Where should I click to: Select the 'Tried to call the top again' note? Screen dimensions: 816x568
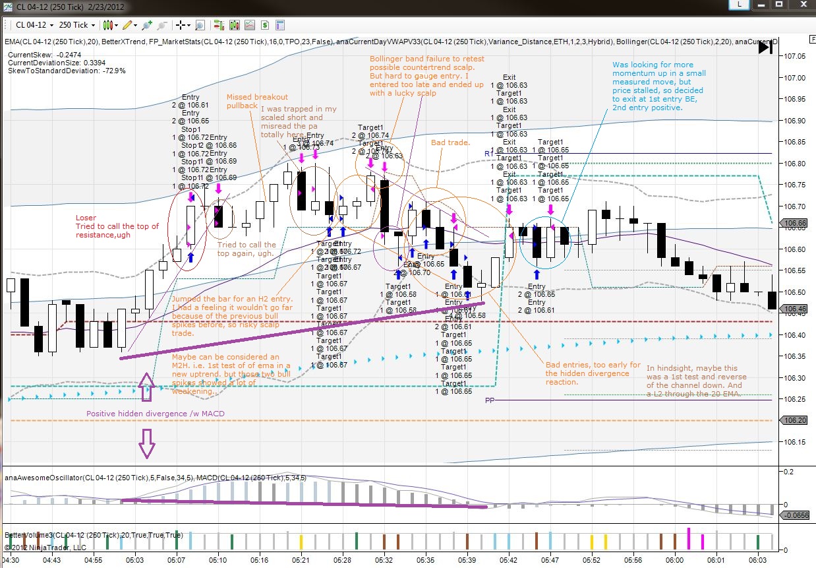click(247, 249)
